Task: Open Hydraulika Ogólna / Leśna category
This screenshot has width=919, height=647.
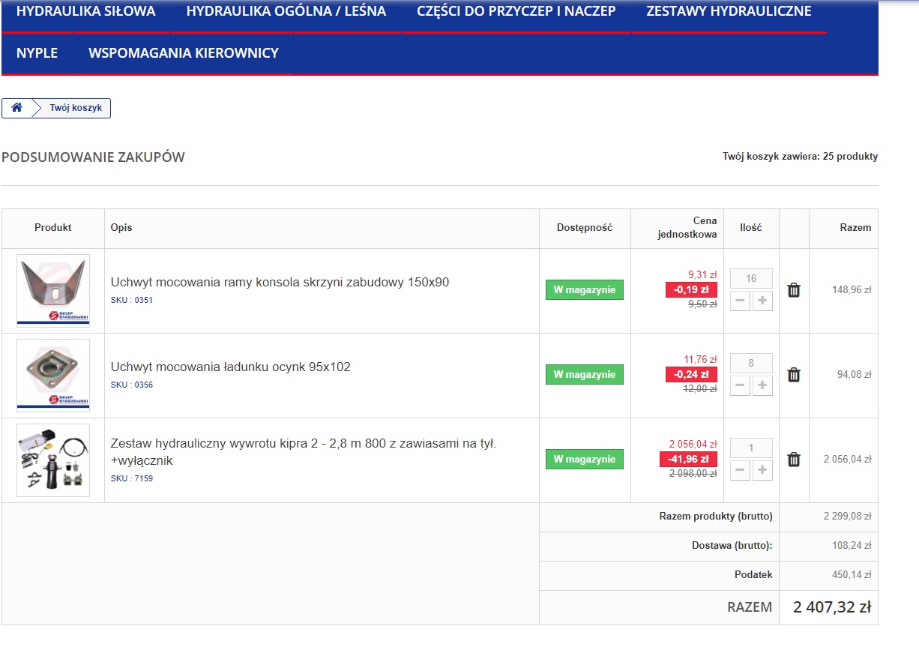Action: click(286, 11)
